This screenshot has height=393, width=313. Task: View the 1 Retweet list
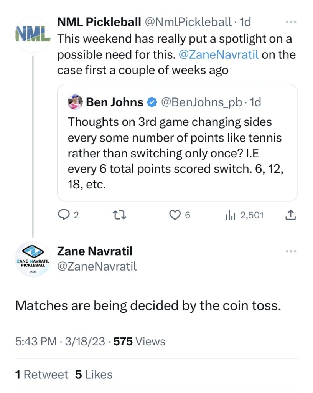(42, 375)
